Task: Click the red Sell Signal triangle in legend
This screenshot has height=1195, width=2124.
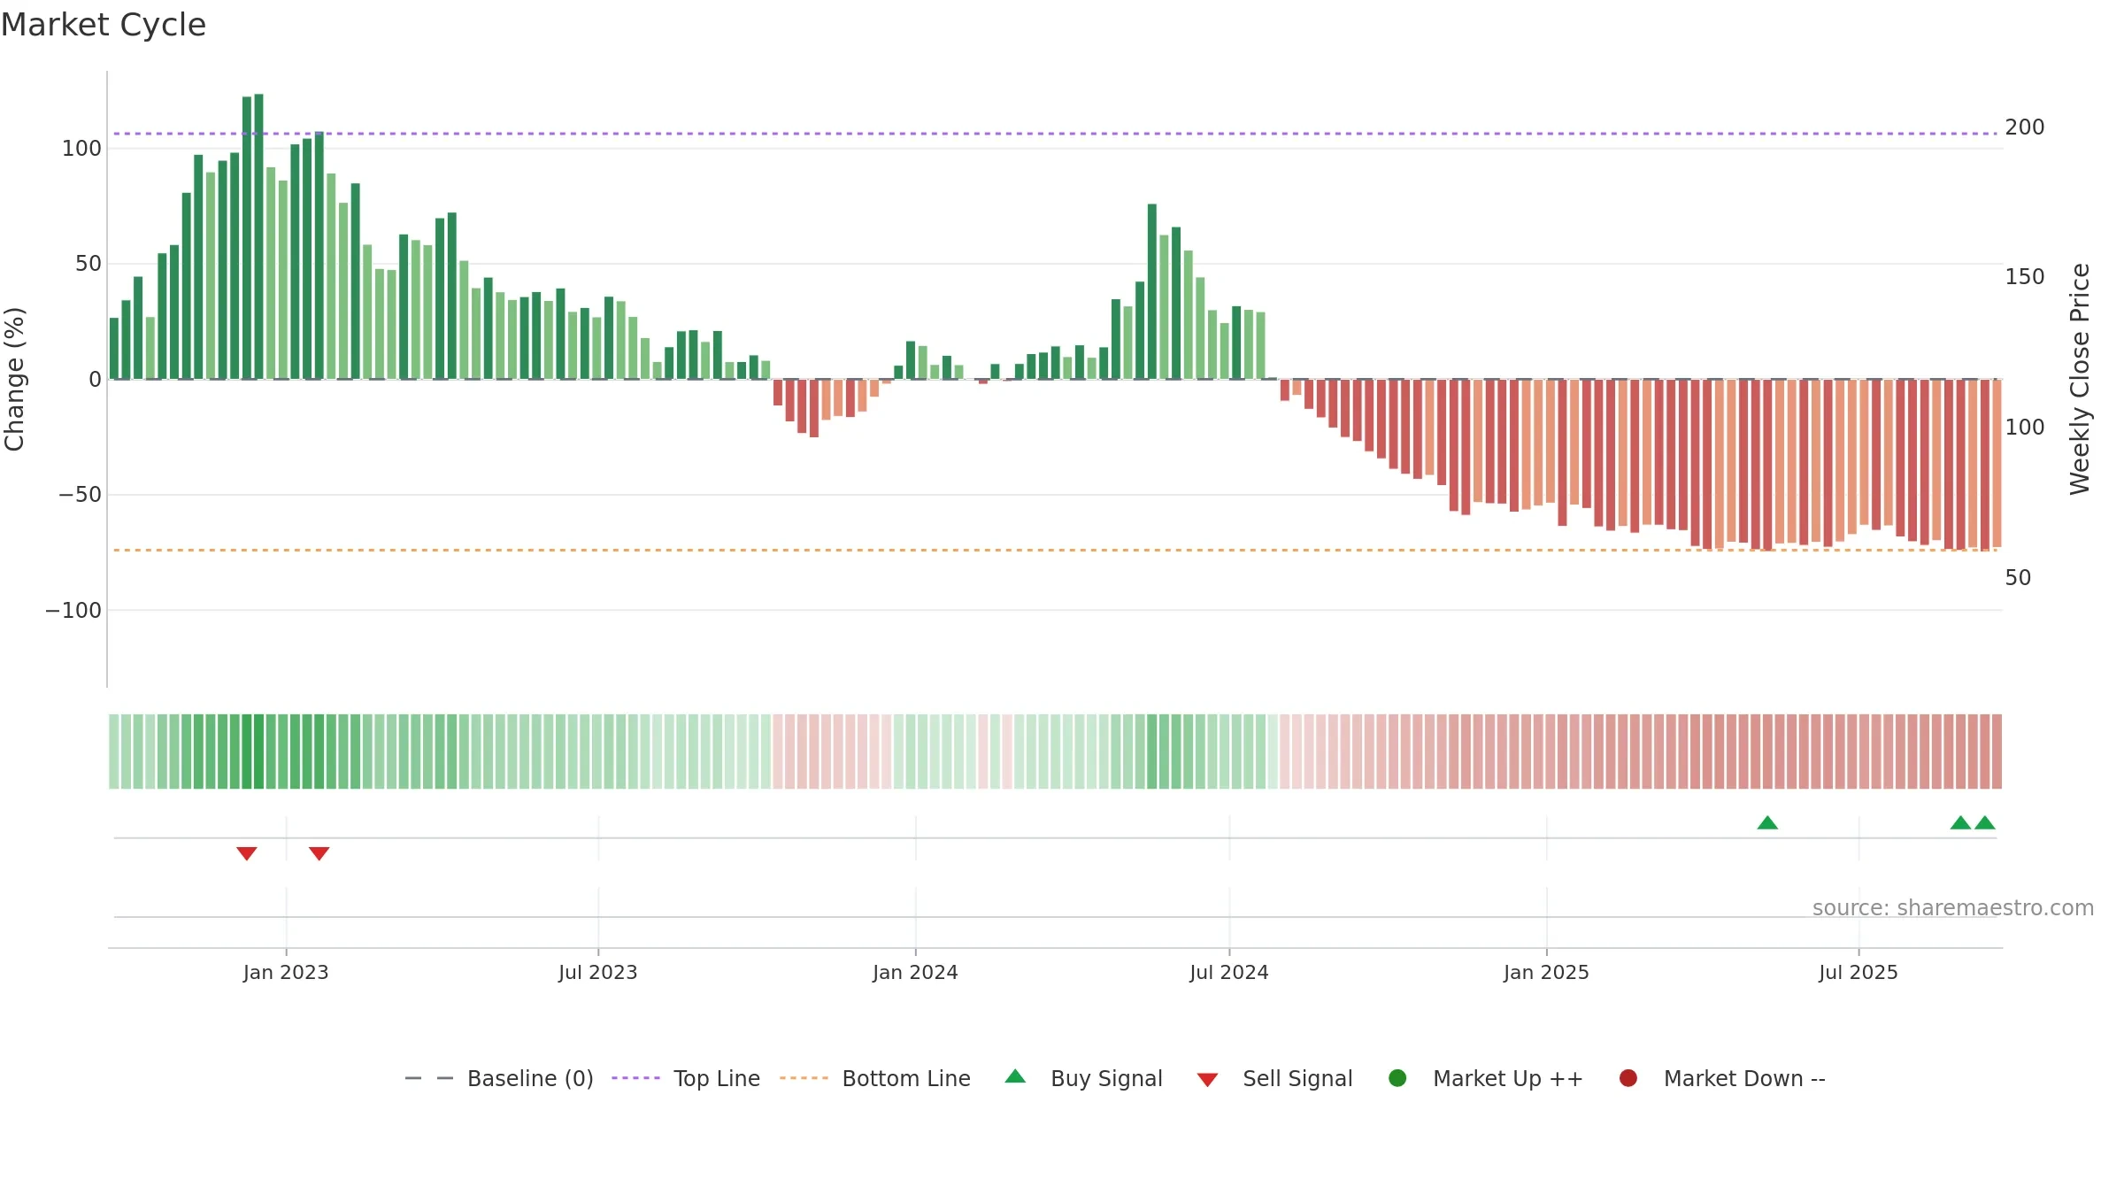Action: (1207, 1080)
